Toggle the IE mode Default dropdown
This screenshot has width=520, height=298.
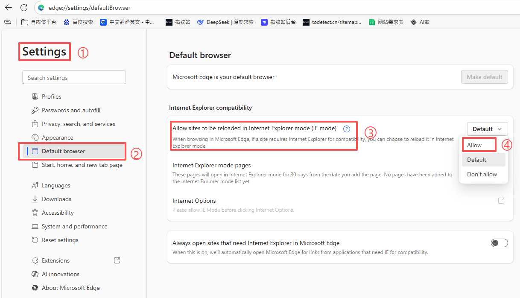tap(487, 129)
